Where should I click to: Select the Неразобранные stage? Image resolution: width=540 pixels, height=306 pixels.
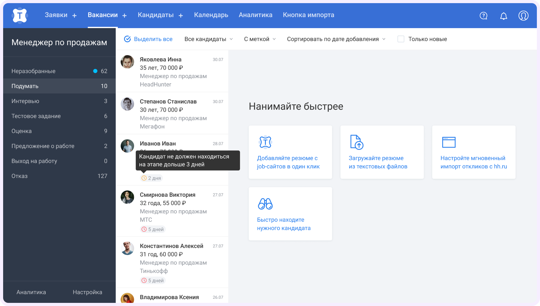pos(59,71)
